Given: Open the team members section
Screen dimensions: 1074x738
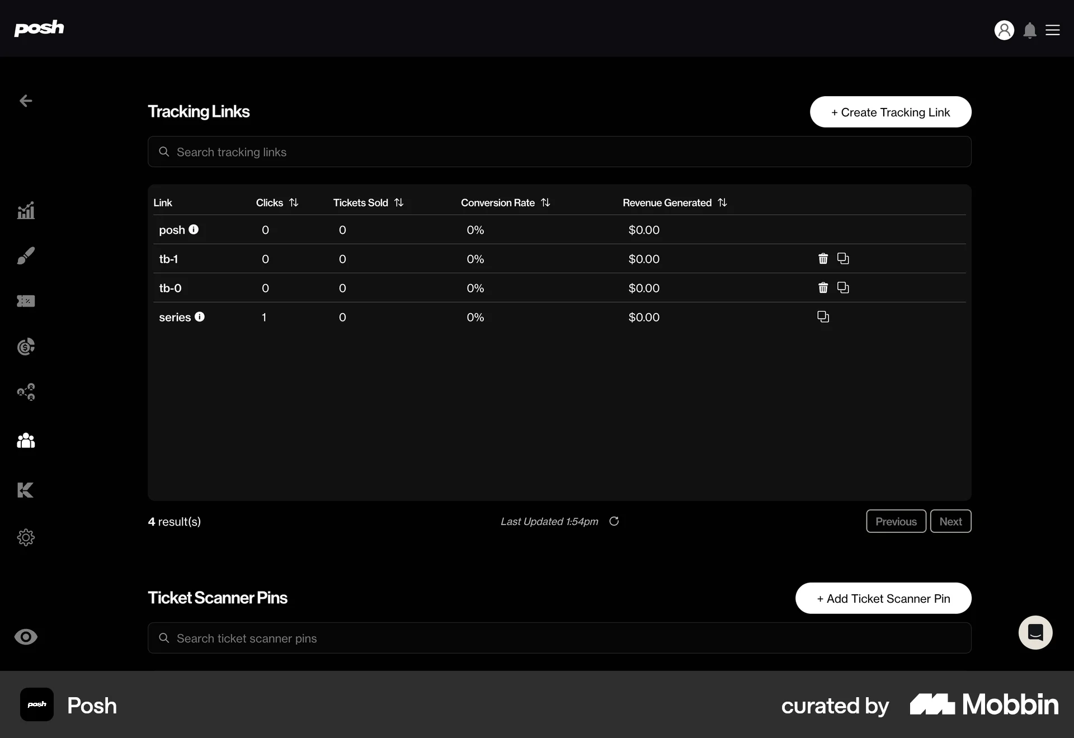Looking at the screenshot, I should (x=26, y=441).
